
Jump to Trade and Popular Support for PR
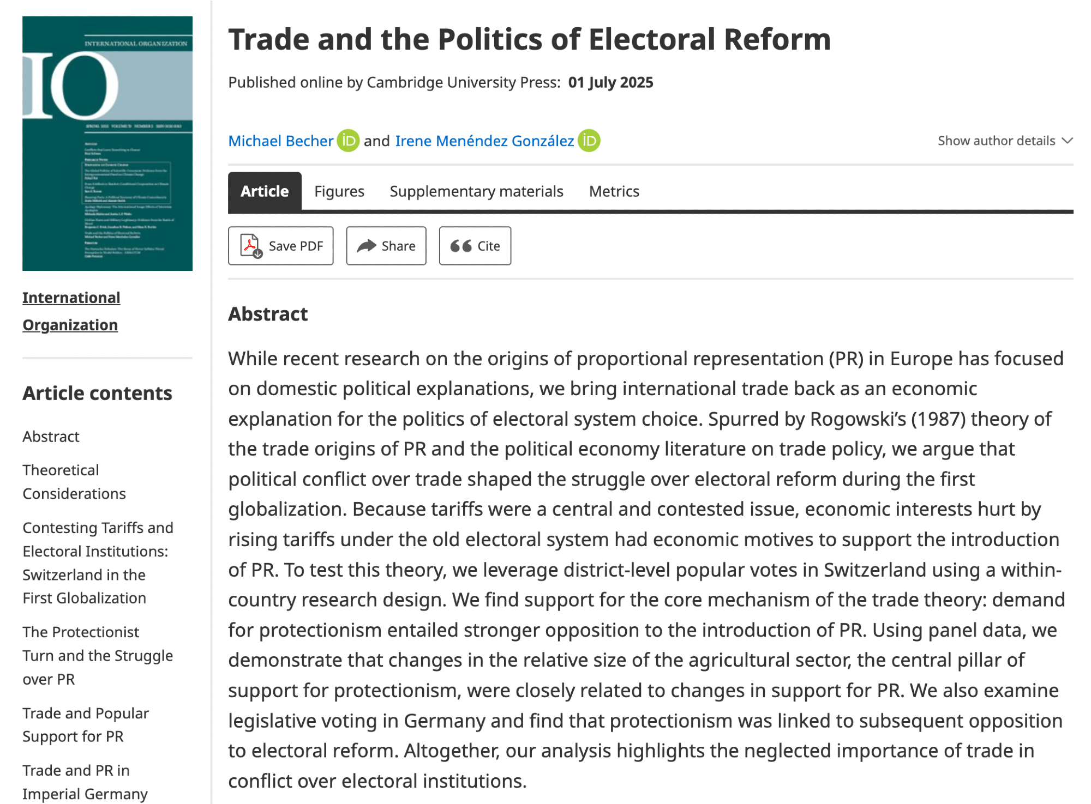tap(86, 724)
